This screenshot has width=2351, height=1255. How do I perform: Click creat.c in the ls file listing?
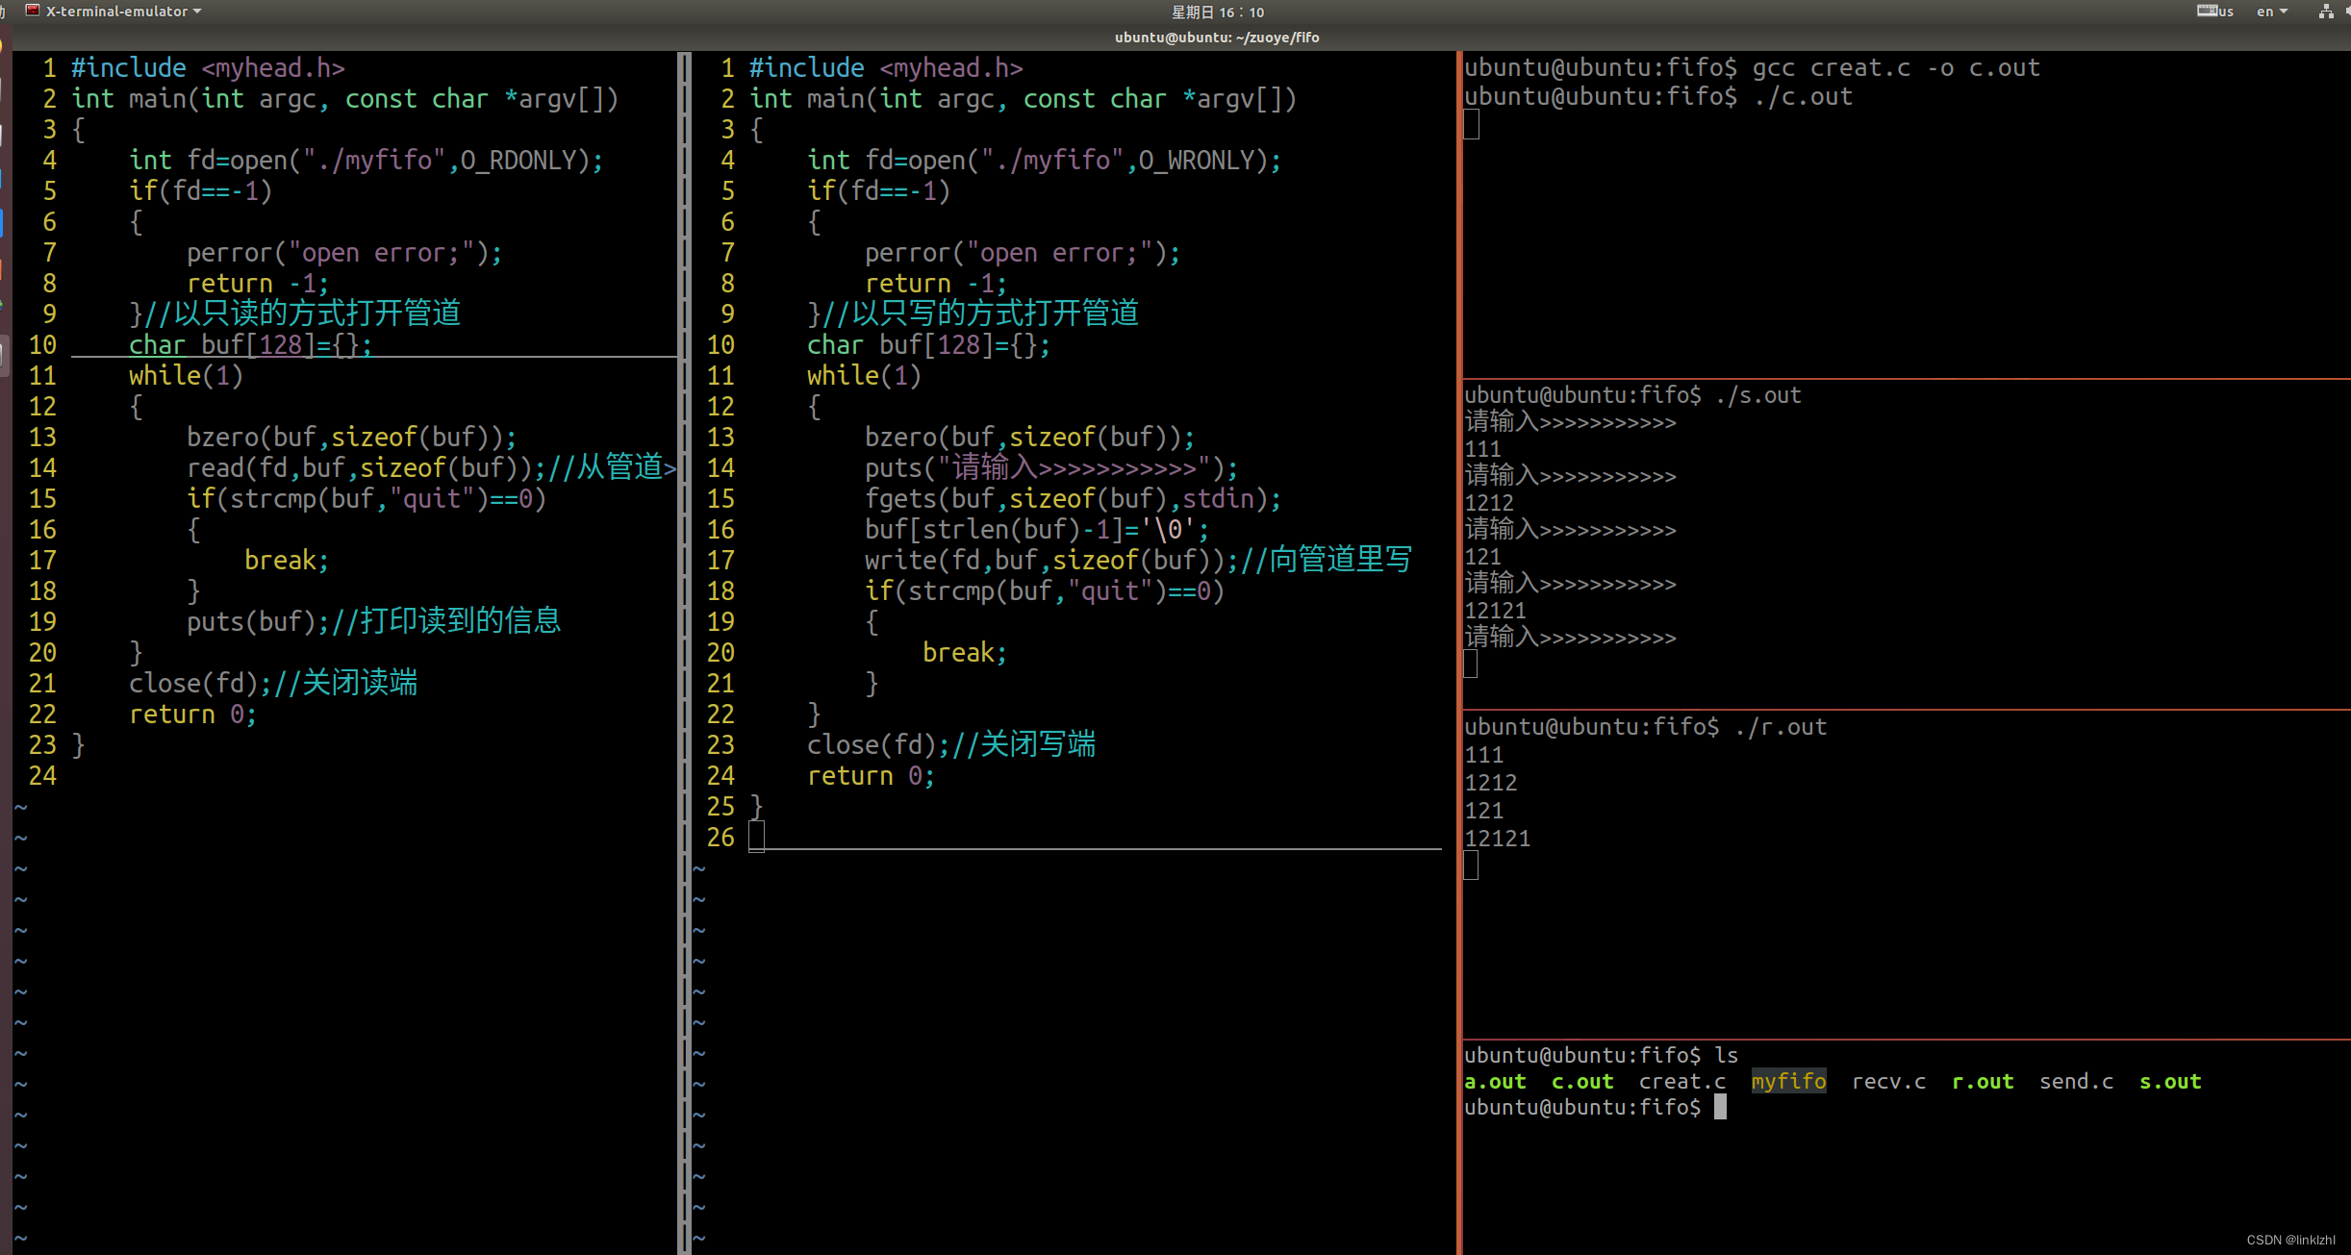pos(1681,1082)
